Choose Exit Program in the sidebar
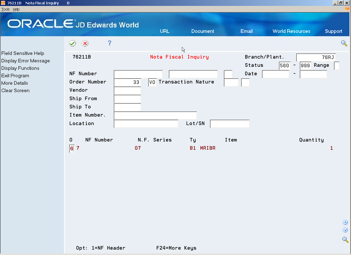 [15, 75]
